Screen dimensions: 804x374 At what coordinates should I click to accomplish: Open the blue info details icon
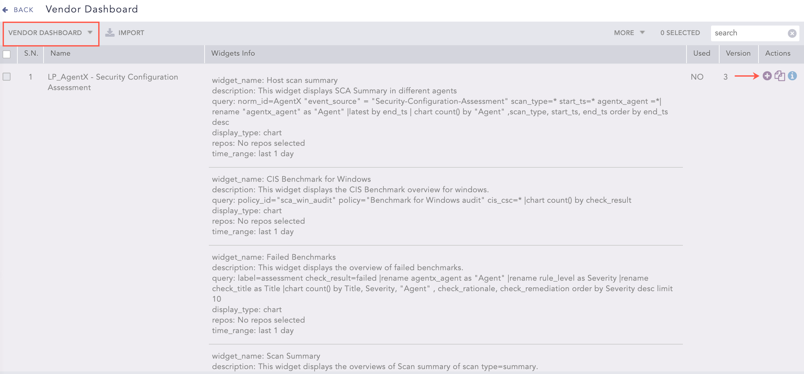(792, 76)
